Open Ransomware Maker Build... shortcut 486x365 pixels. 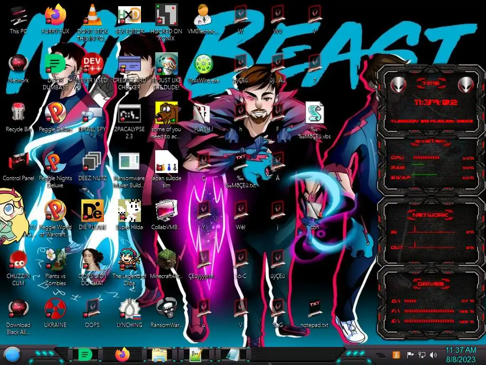[x=130, y=170]
